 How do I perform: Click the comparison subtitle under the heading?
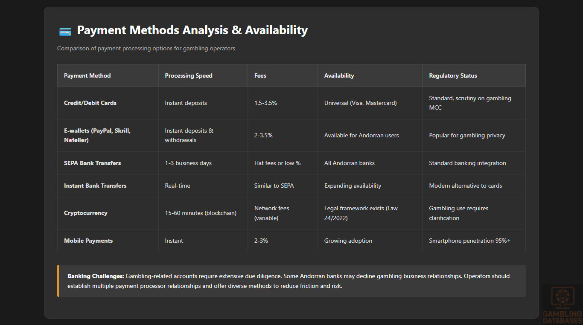(x=146, y=48)
